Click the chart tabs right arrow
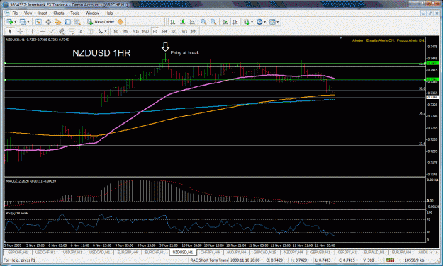The height and width of the screenshot is (266, 443). pos(437,252)
